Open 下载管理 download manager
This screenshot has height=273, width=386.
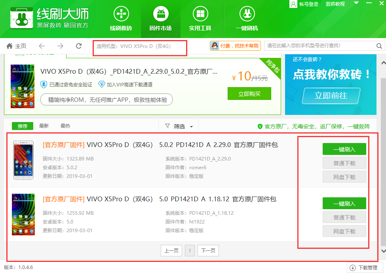point(365,267)
